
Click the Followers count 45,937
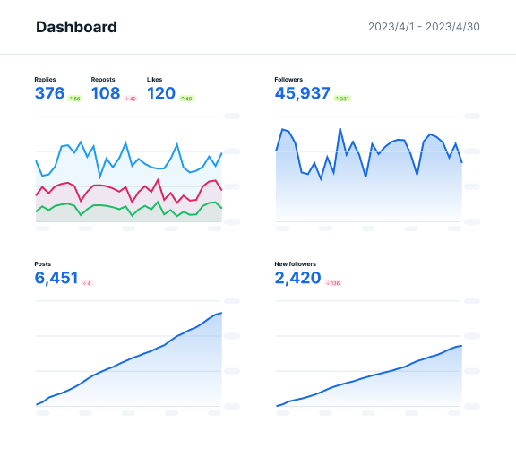click(x=303, y=93)
